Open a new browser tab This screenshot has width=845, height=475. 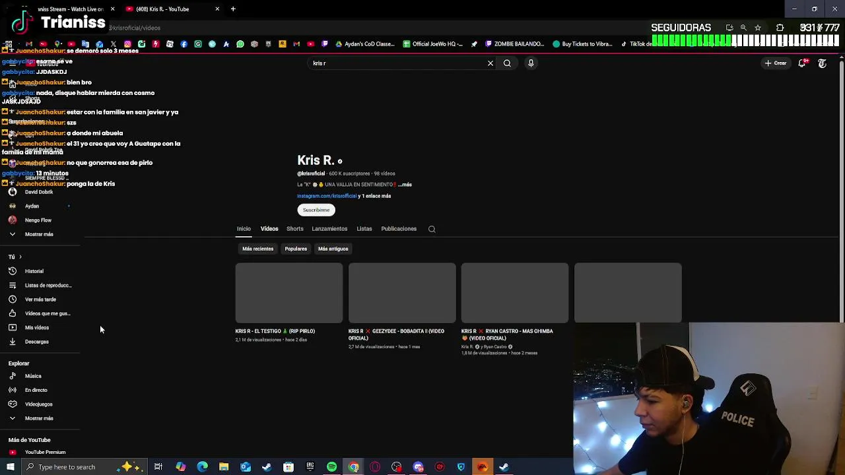pos(233,9)
